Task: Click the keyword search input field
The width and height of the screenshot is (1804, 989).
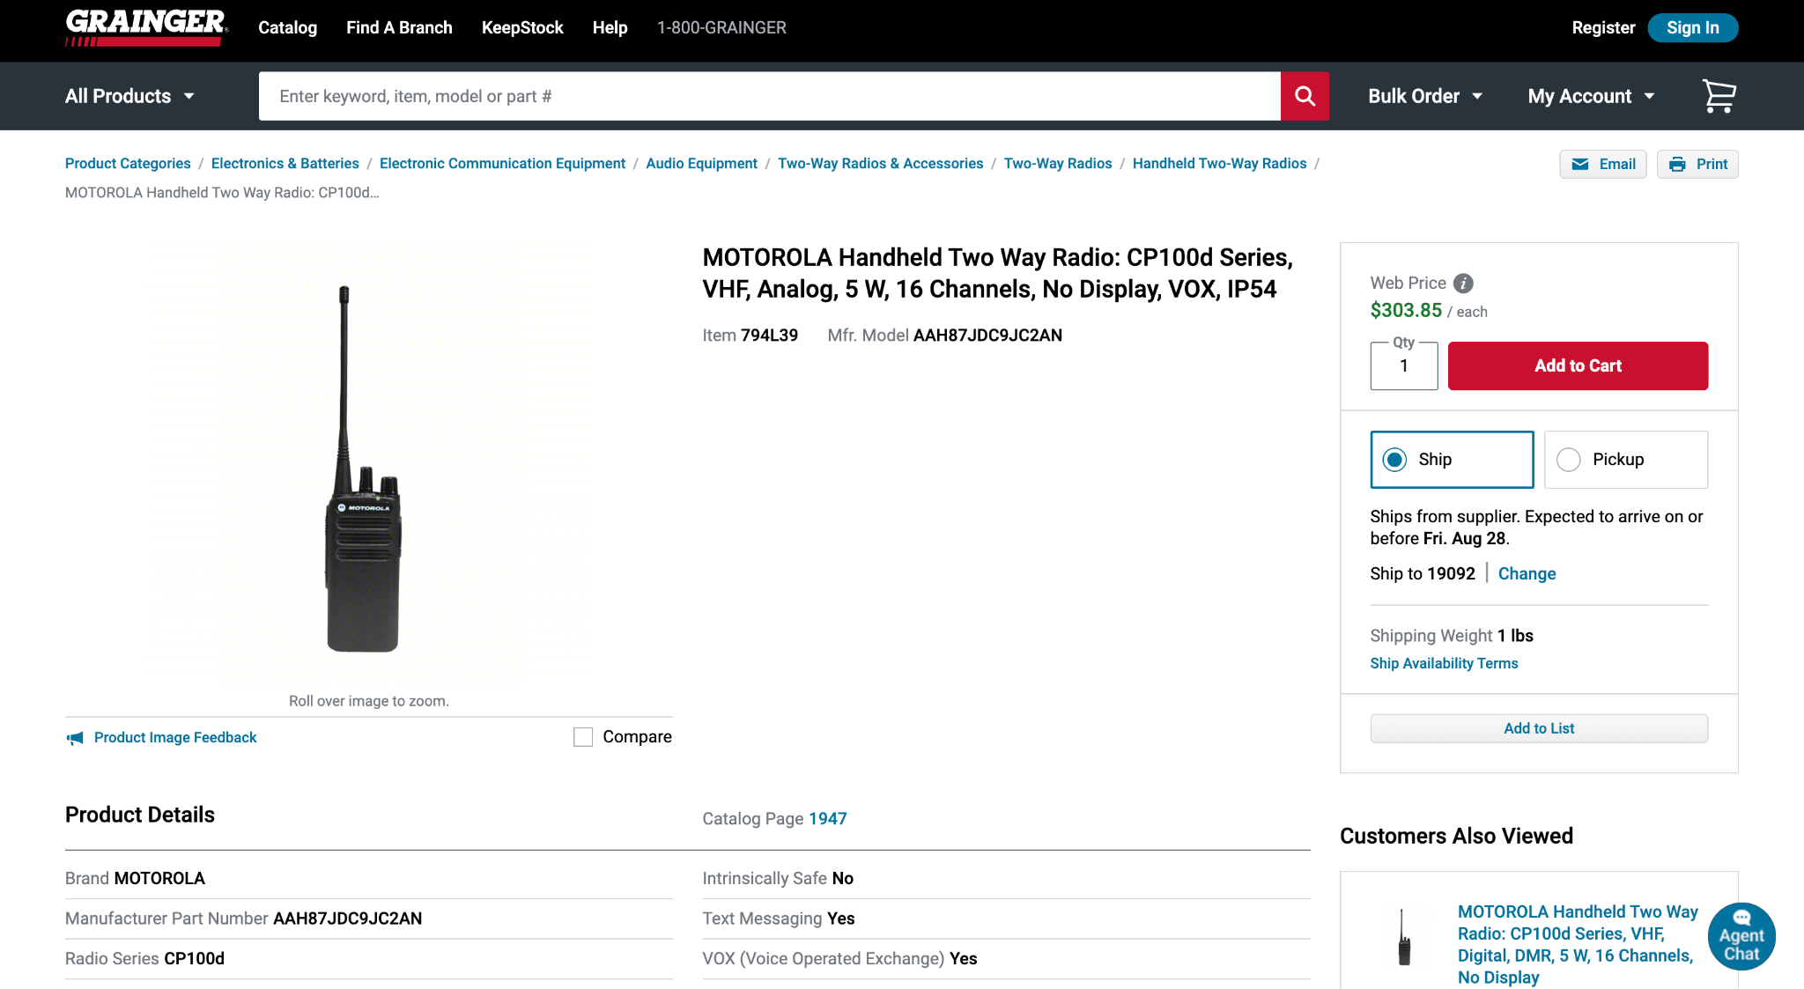Action: click(x=769, y=96)
